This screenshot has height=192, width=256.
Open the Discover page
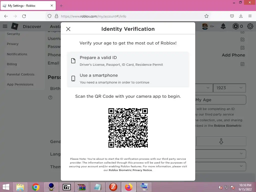(x=32, y=26)
